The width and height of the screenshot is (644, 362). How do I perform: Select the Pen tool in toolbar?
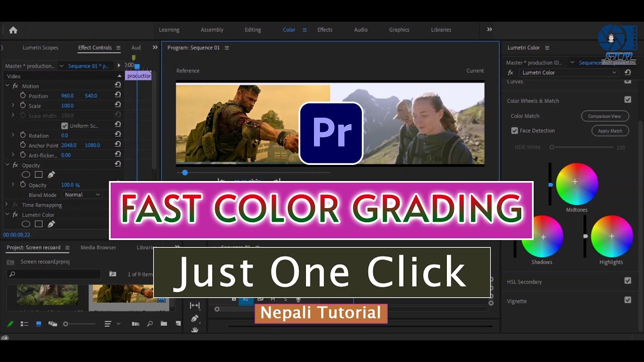(195, 318)
